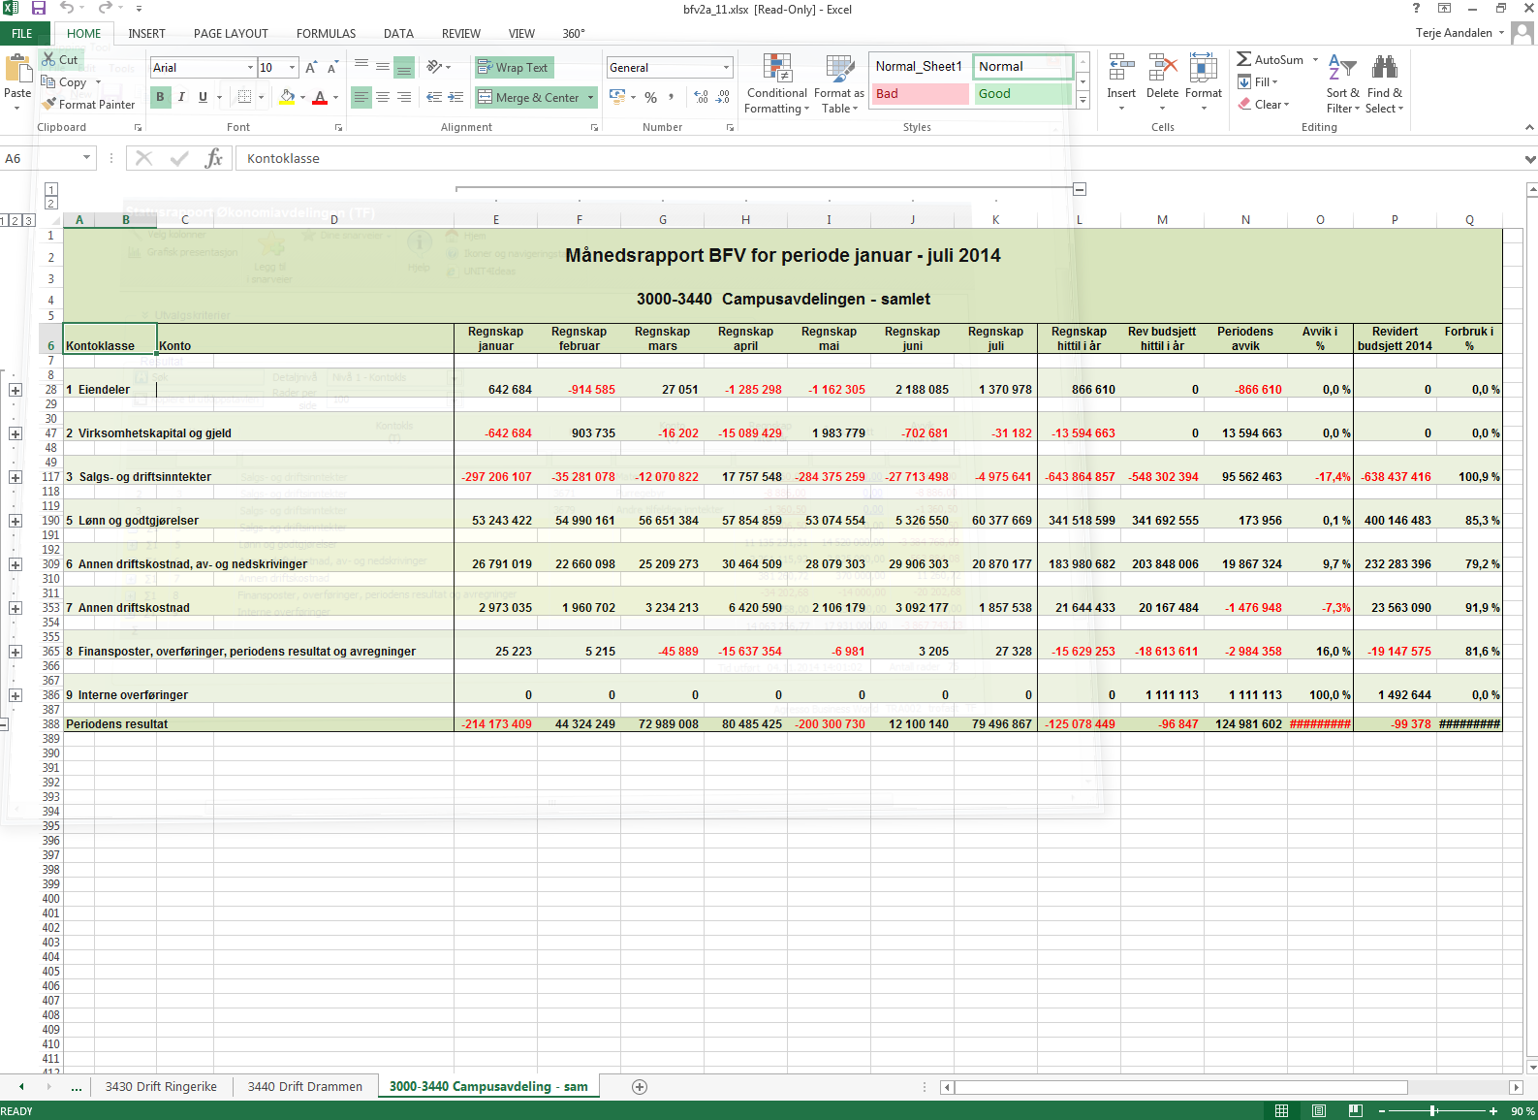Apply yellow fill color bucket
The image size is (1538, 1120).
point(287,97)
